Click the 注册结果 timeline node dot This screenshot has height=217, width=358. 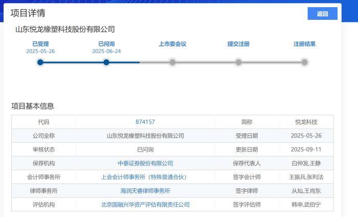(304, 62)
